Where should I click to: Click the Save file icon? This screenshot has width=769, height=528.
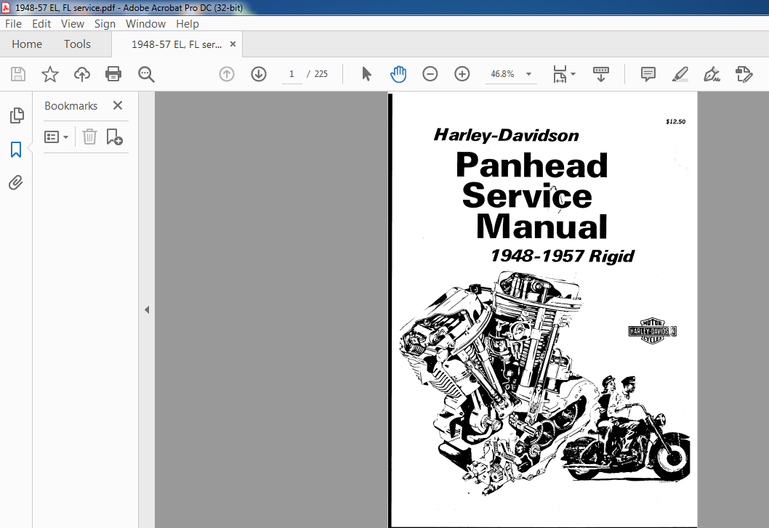(x=18, y=74)
